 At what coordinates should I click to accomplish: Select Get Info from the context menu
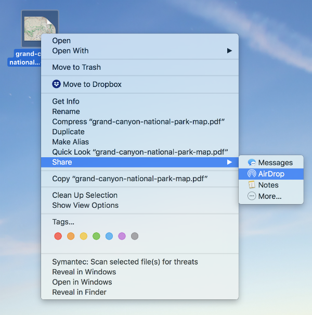pos(66,102)
